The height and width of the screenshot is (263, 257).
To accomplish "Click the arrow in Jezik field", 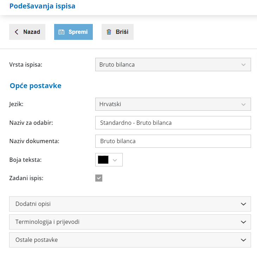I will tap(243, 104).
